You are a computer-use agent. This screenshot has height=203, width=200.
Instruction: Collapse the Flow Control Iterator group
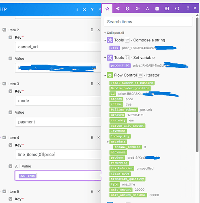[x=105, y=76]
